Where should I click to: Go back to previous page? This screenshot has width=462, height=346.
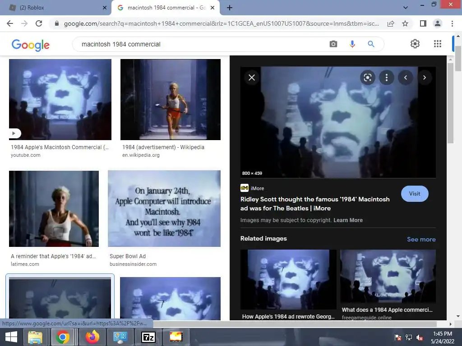[10, 23]
